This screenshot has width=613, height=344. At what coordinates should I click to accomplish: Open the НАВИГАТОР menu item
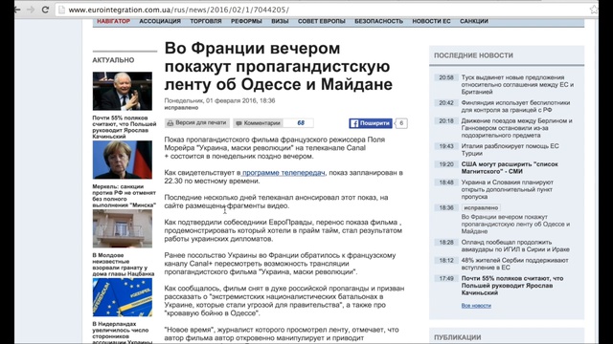(x=113, y=21)
